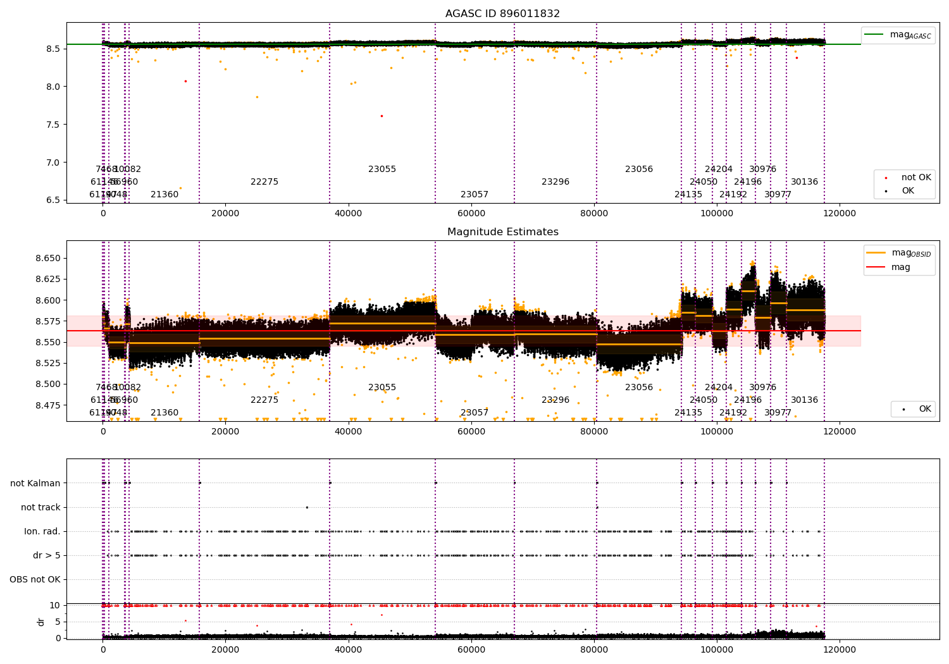Click the 8.600 y-axis tick label
This screenshot has height=664, width=949.
click(x=49, y=300)
